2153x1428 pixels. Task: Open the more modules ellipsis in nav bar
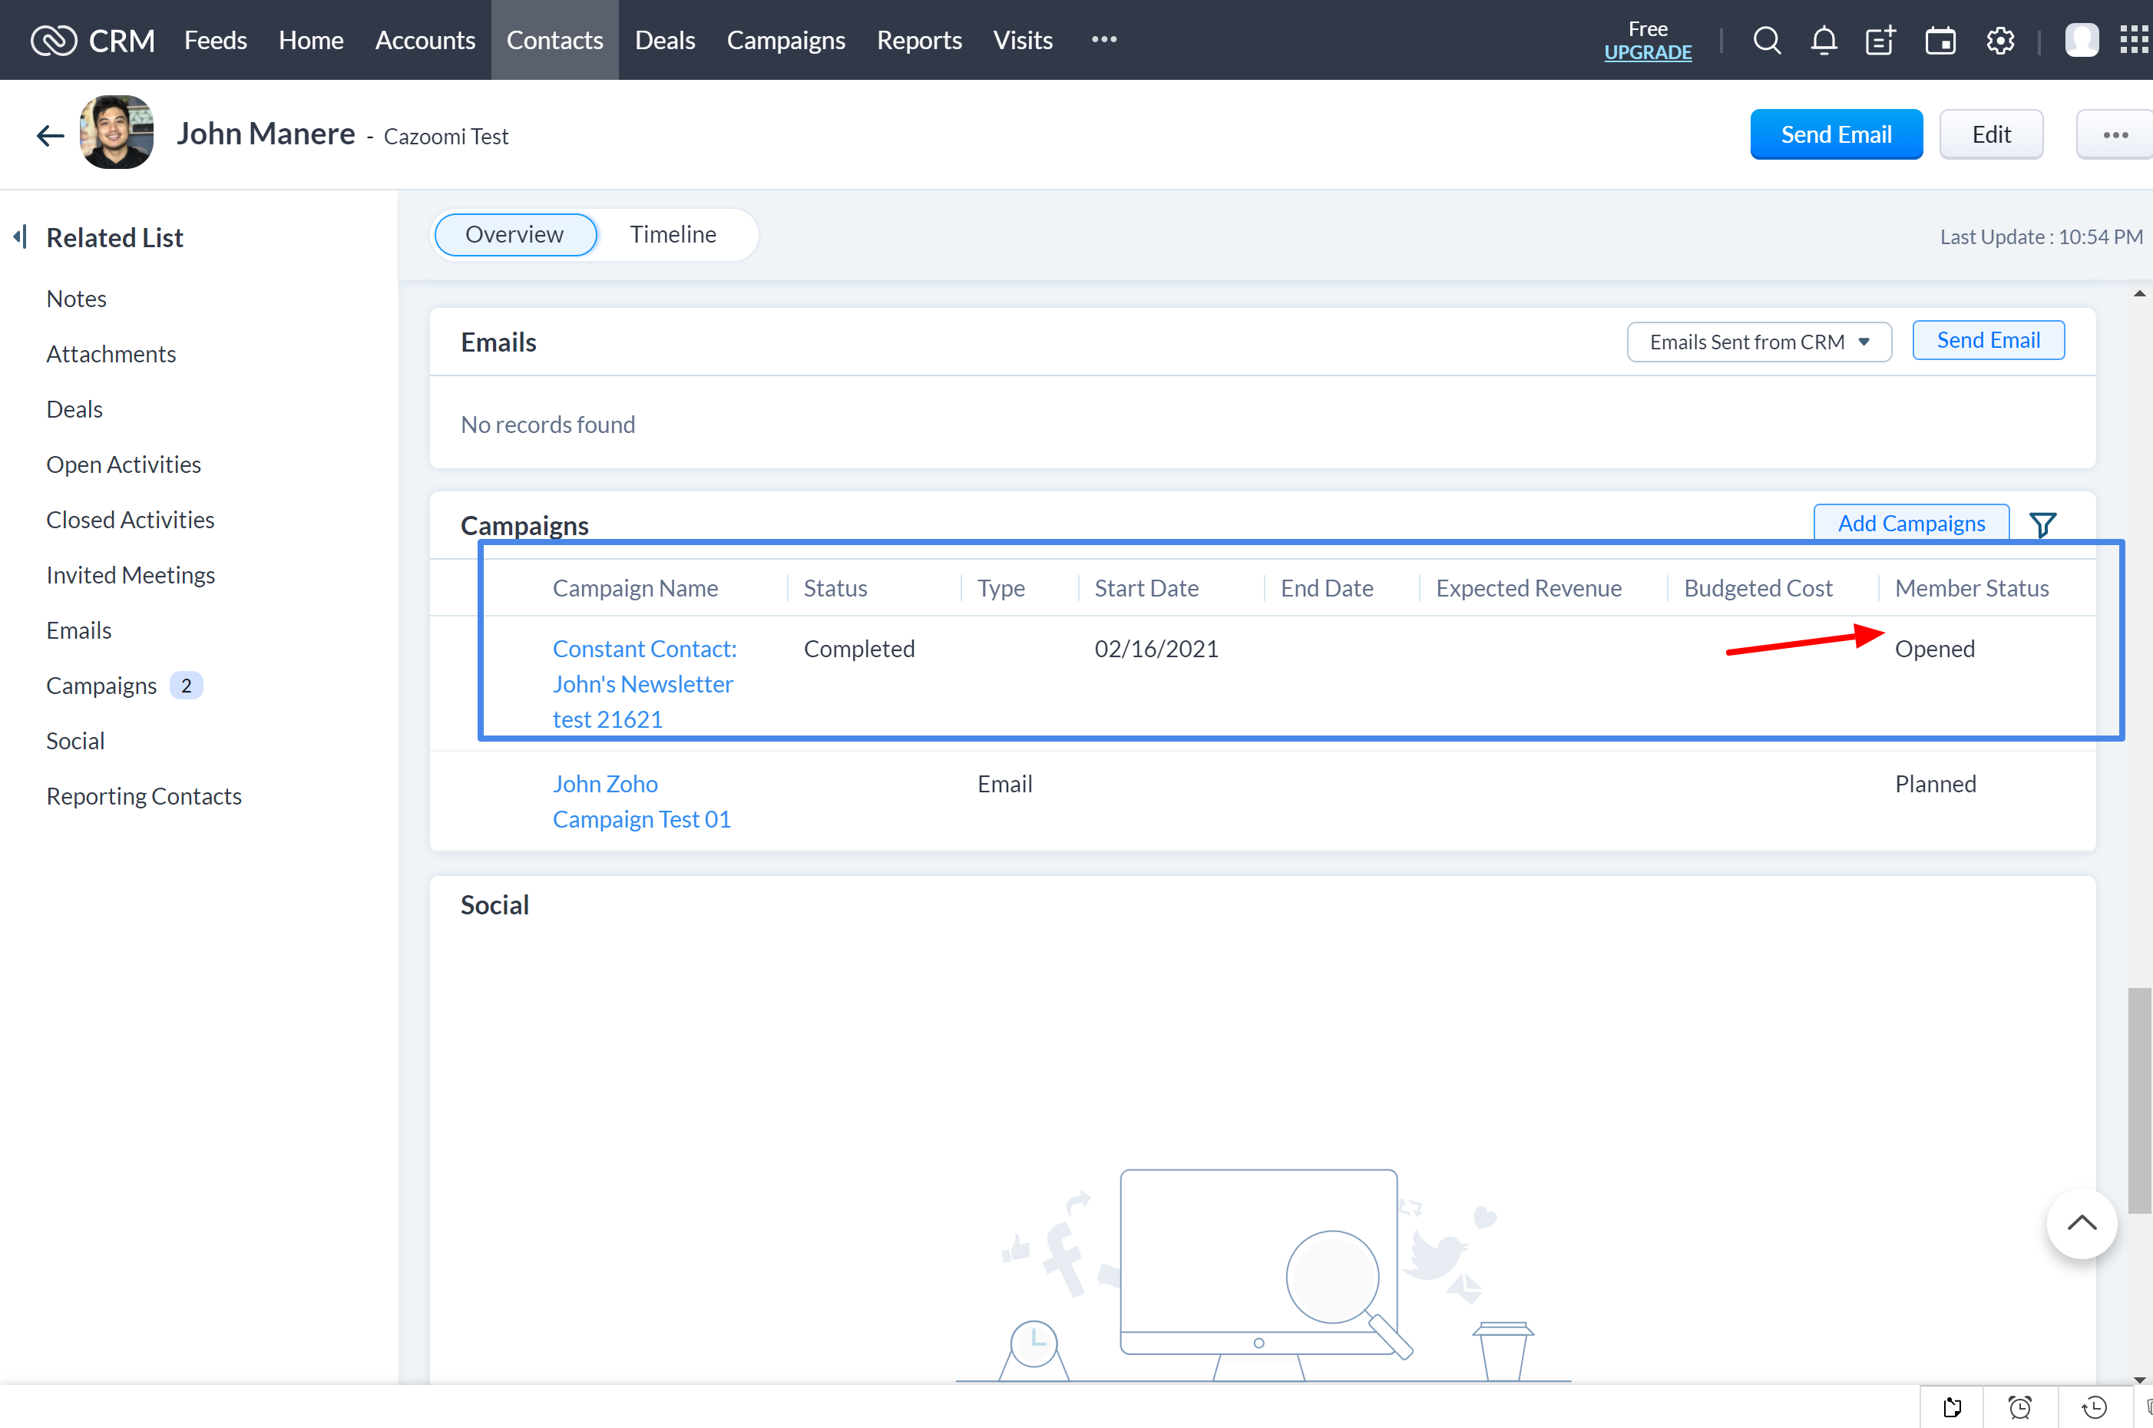(1104, 40)
